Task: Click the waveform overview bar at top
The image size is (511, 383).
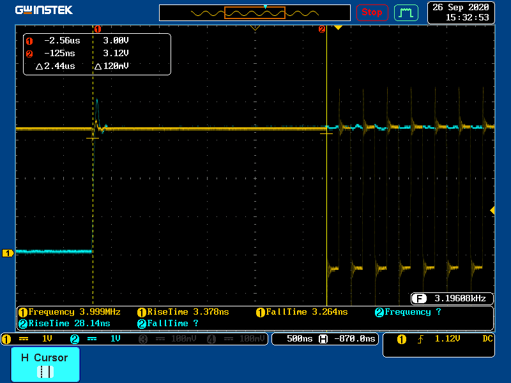Action: (255, 13)
